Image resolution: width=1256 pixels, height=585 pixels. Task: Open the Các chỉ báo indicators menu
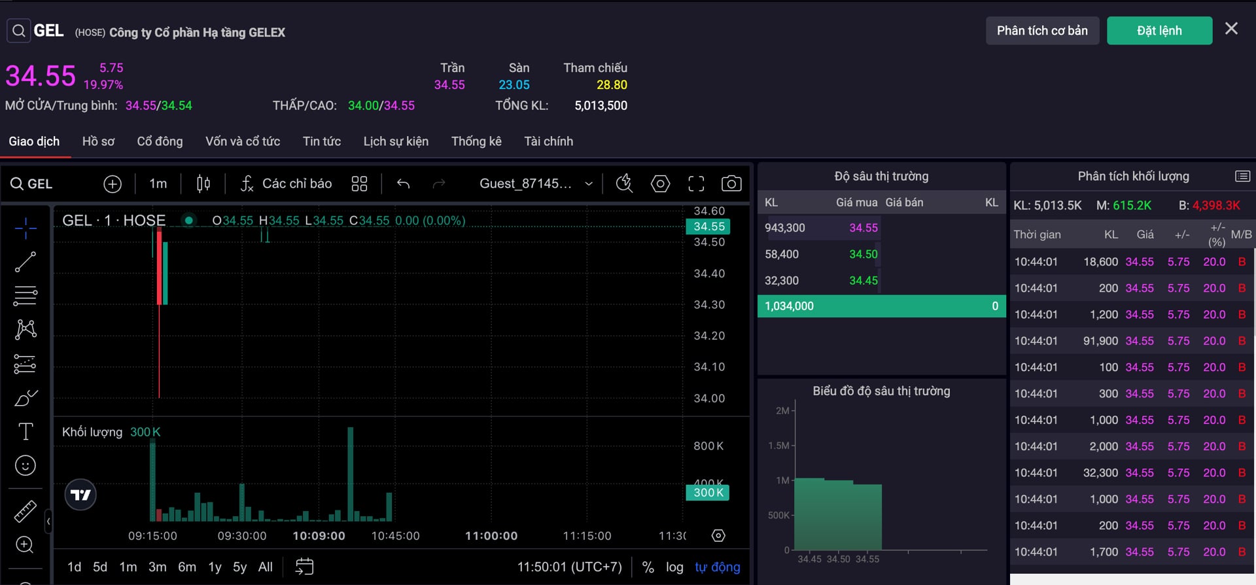point(286,184)
